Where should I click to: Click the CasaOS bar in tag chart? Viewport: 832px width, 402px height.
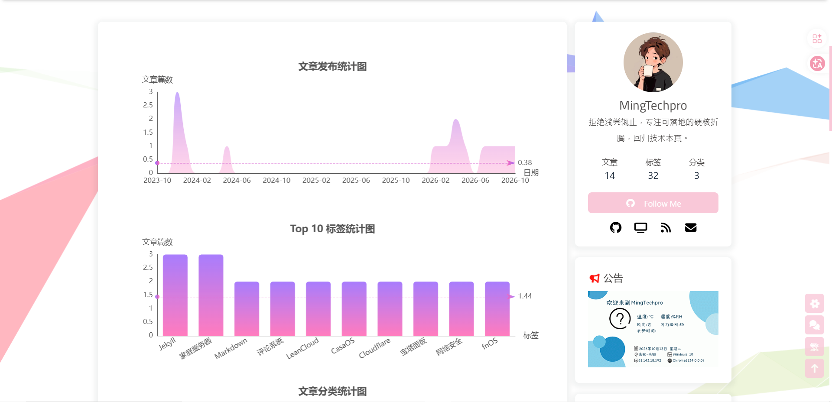(x=354, y=308)
